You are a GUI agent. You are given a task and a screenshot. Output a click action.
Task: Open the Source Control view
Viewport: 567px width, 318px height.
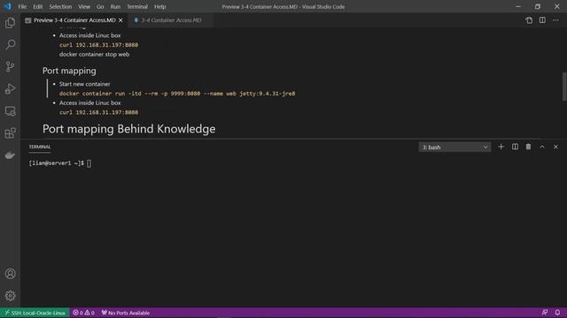[10, 67]
